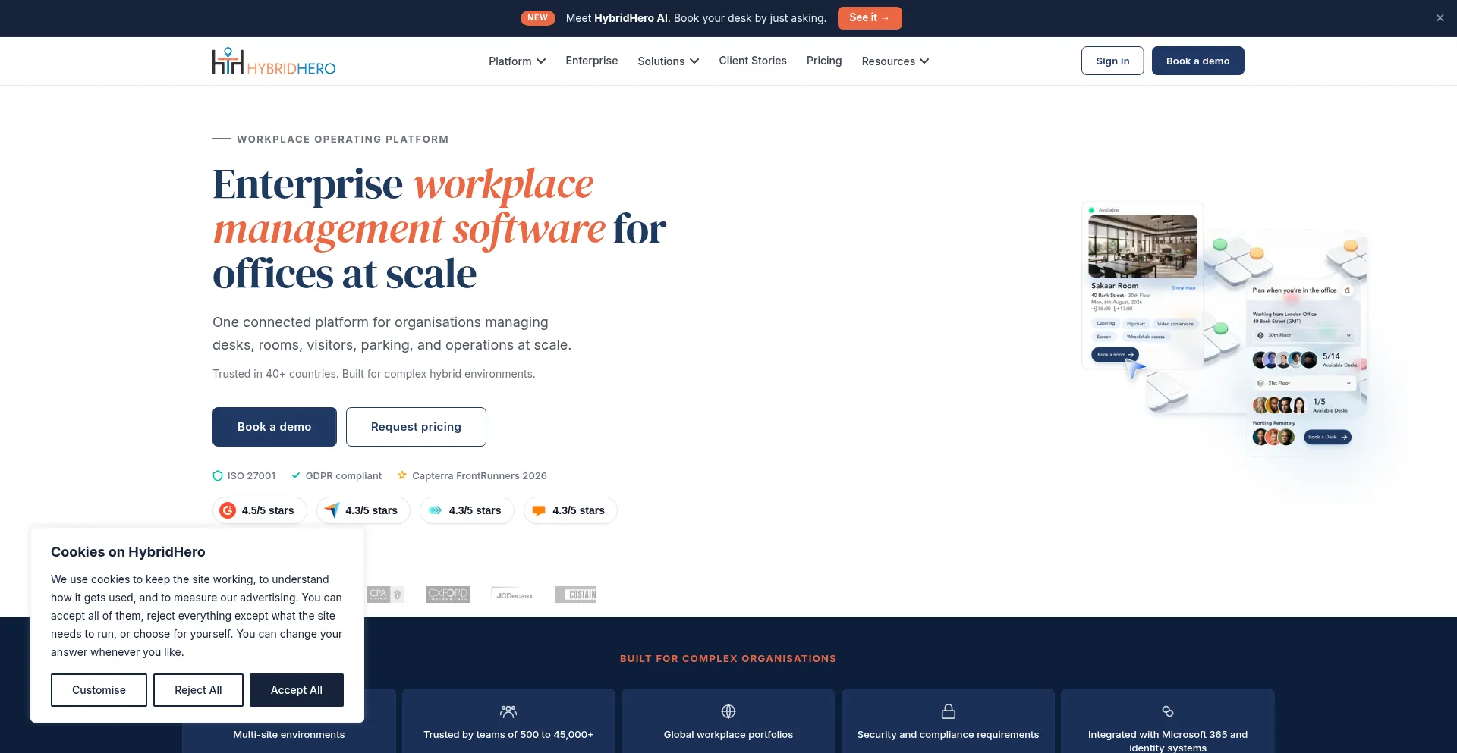
Task: Click the Oxford Instruments client logo
Action: (448, 595)
